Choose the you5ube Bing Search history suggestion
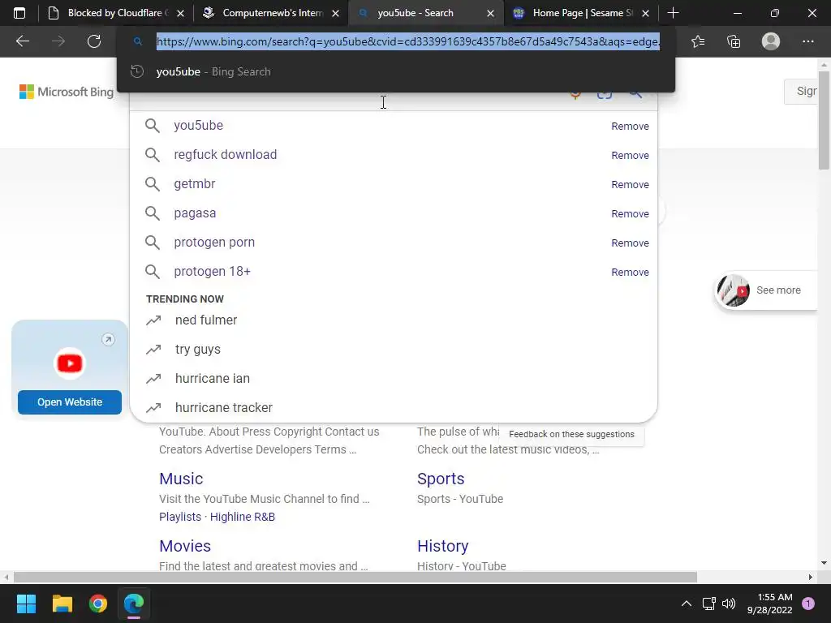831x623 pixels. (x=396, y=71)
